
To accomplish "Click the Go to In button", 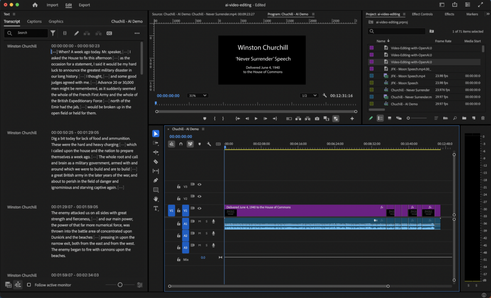I will 238,119.
